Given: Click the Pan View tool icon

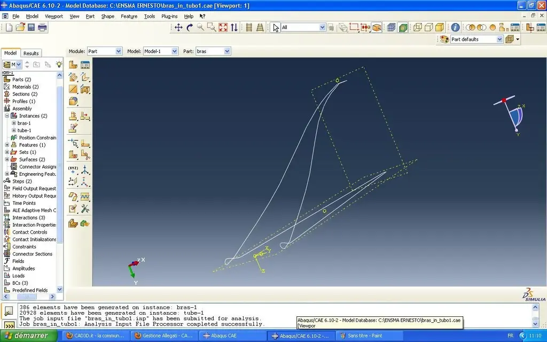Looking at the screenshot, I should click(x=178, y=27).
